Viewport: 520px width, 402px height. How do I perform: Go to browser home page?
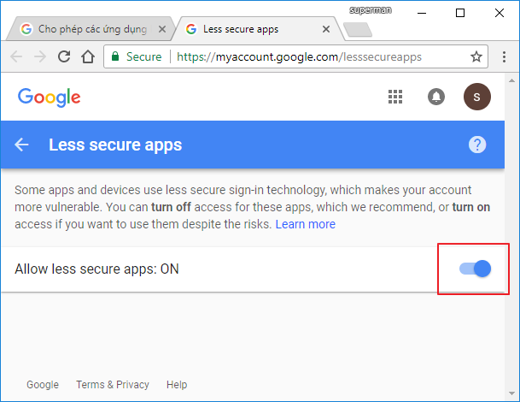coord(87,57)
